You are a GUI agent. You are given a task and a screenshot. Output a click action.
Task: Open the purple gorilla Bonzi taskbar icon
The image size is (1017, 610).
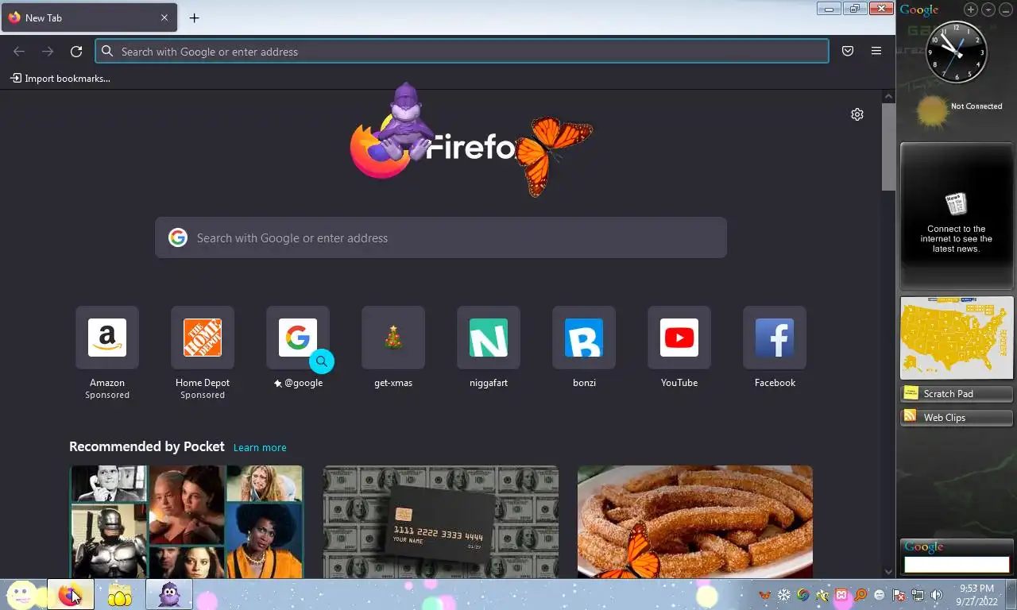point(169,594)
